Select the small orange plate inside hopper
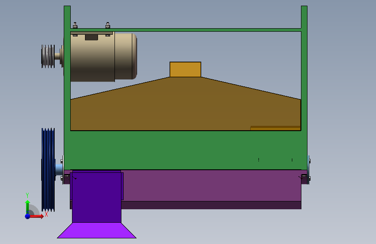376x244 pixels. coord(275,128)
